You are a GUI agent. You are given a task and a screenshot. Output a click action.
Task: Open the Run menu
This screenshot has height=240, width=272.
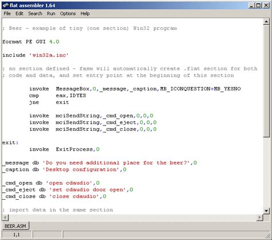click(51, 14)
